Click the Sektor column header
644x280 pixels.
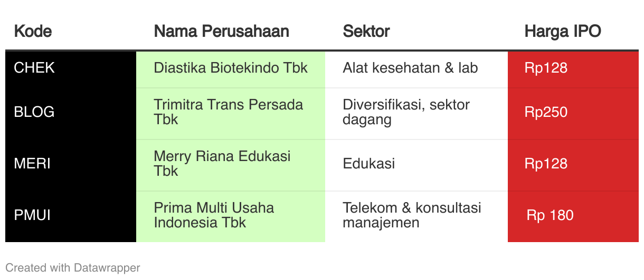366,31
